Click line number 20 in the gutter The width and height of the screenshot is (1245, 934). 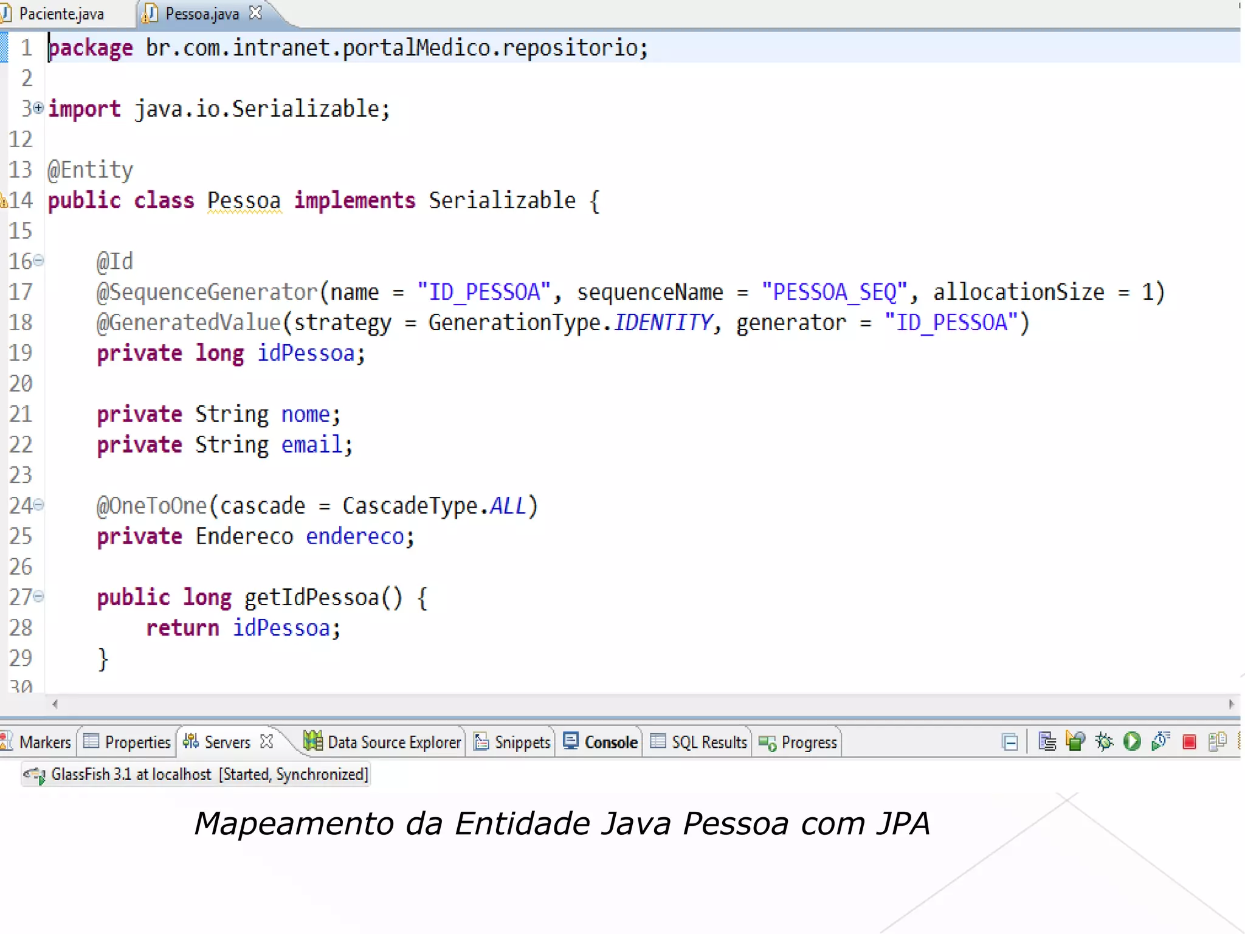coord(21,383)
